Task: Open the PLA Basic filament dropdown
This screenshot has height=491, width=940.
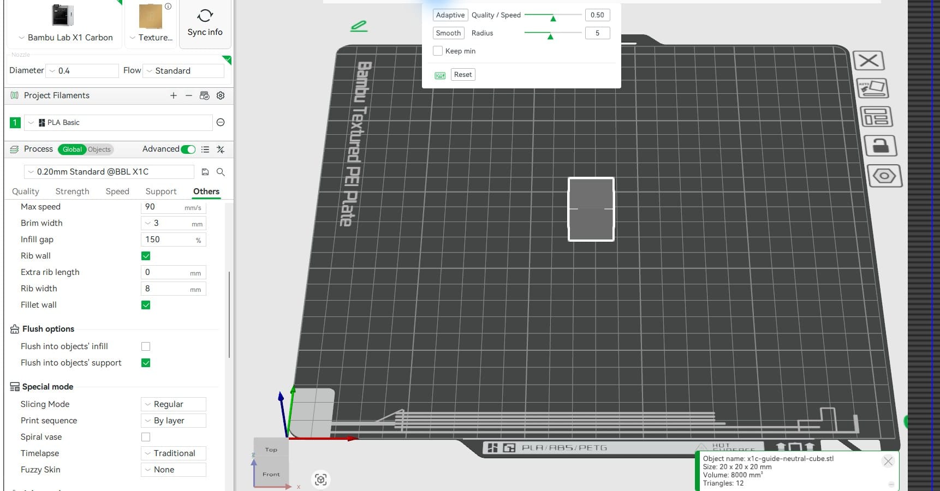Action: (118, 123)
